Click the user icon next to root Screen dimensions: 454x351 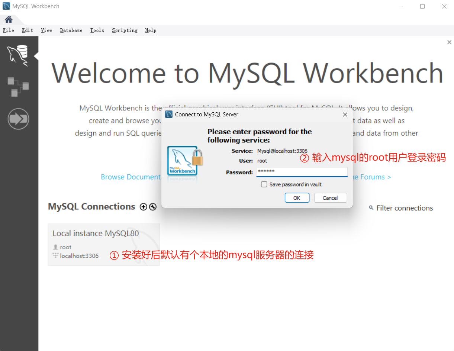click(56, 247)
